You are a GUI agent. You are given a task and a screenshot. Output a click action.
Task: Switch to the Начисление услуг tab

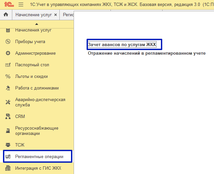(x=34, y=15)
